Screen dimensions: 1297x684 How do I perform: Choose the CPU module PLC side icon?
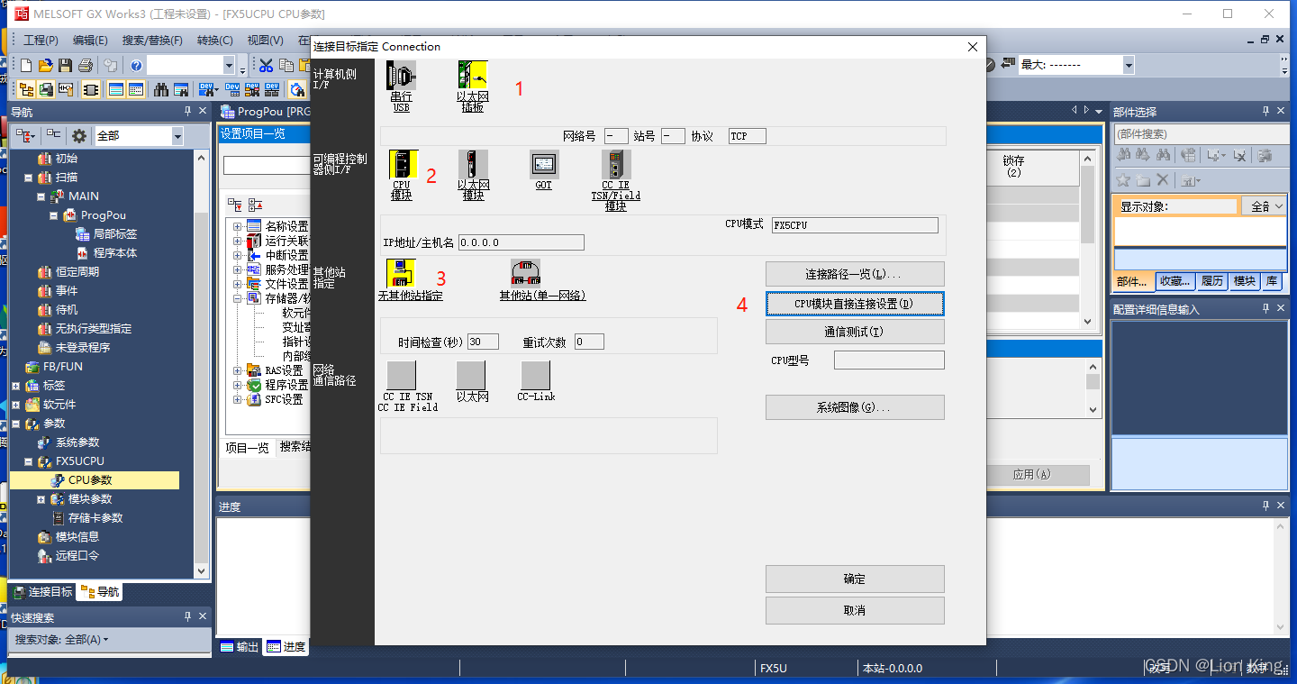(x=402, y=165)
